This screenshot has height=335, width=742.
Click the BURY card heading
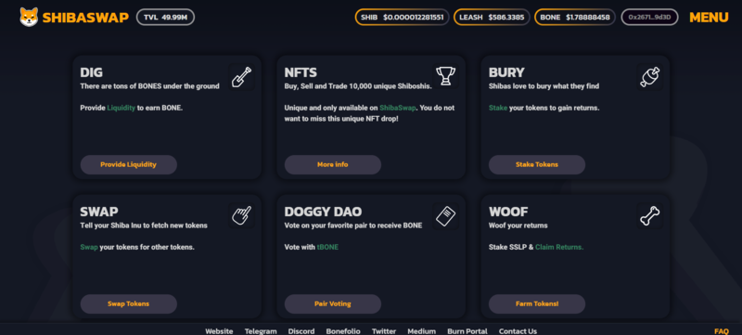(x=506, y=72)
